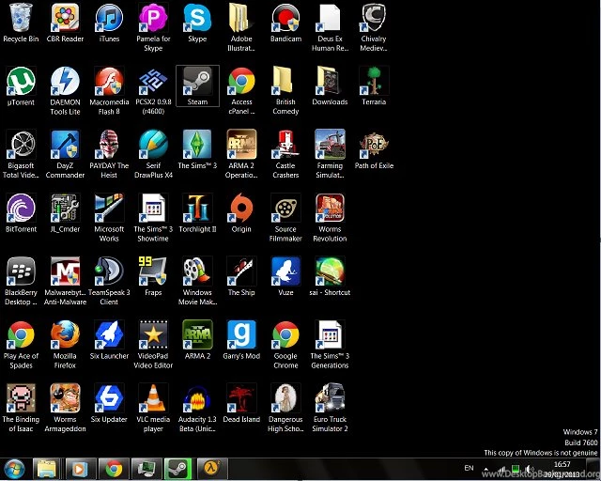601x481 pixels.
Task: Open the Windows Start menu orb
Action: point(14,469)
